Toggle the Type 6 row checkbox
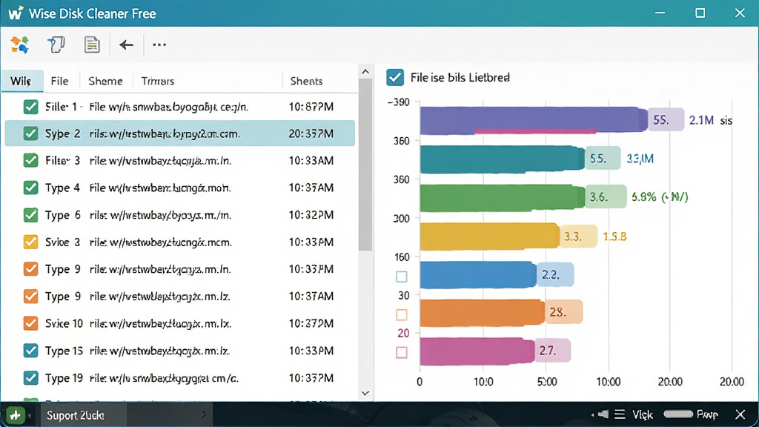 click(x=30, y=214)
